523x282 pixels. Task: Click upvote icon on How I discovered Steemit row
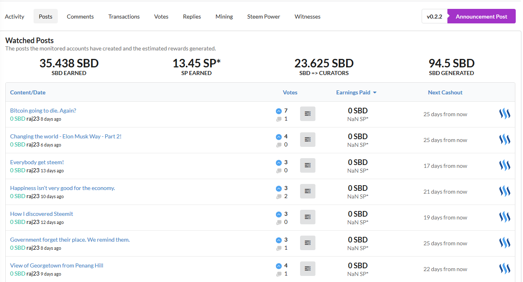[x=279, y=214]
